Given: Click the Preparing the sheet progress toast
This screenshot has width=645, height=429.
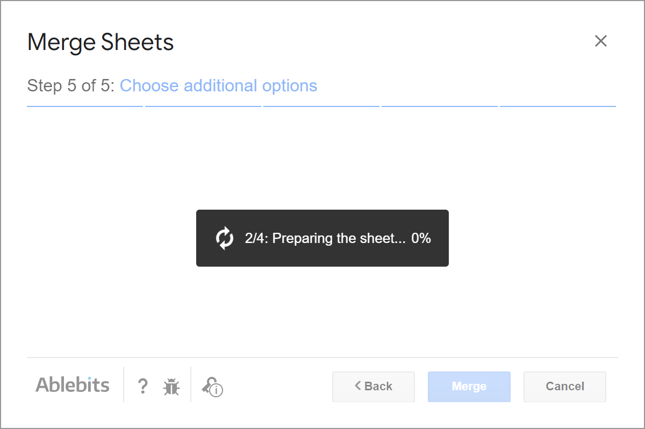Looking at the screenshot, I should pos(322,238).
